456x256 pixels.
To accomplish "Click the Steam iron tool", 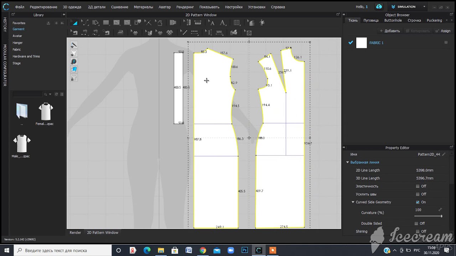I will pyautogui.click(x=120, y=32).
